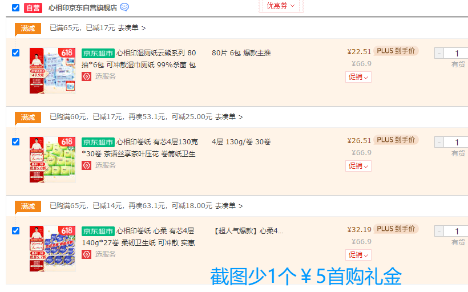Image resolution: width=468 pixels, height=292 pixels.
Task: Open 心相印卷纸 有芯4层130克 product title
Action: (140, 148)
